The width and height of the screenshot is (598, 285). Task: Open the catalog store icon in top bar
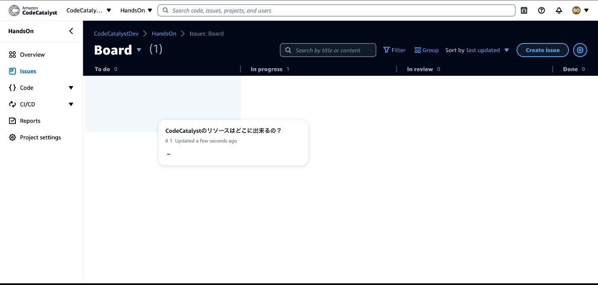pyautogui.click(x=524, y=10)
